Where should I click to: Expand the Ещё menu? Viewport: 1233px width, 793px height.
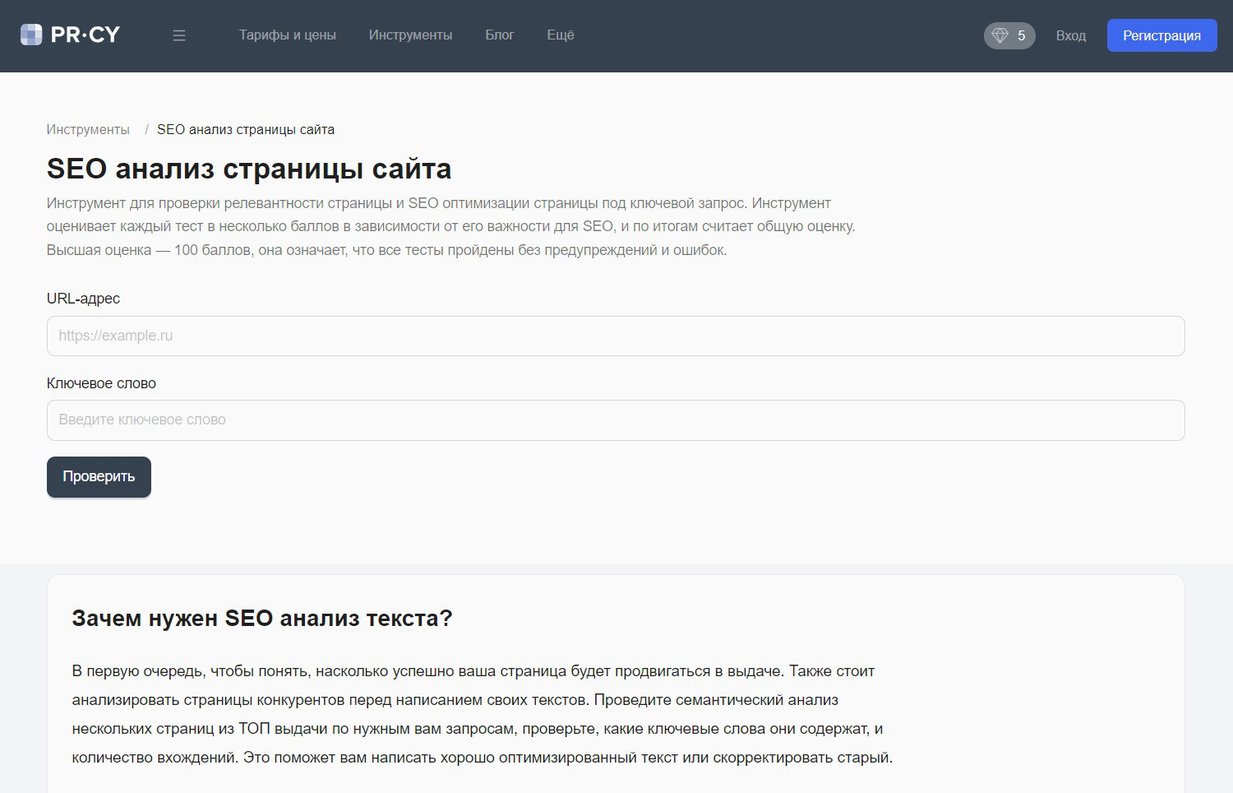561,35
